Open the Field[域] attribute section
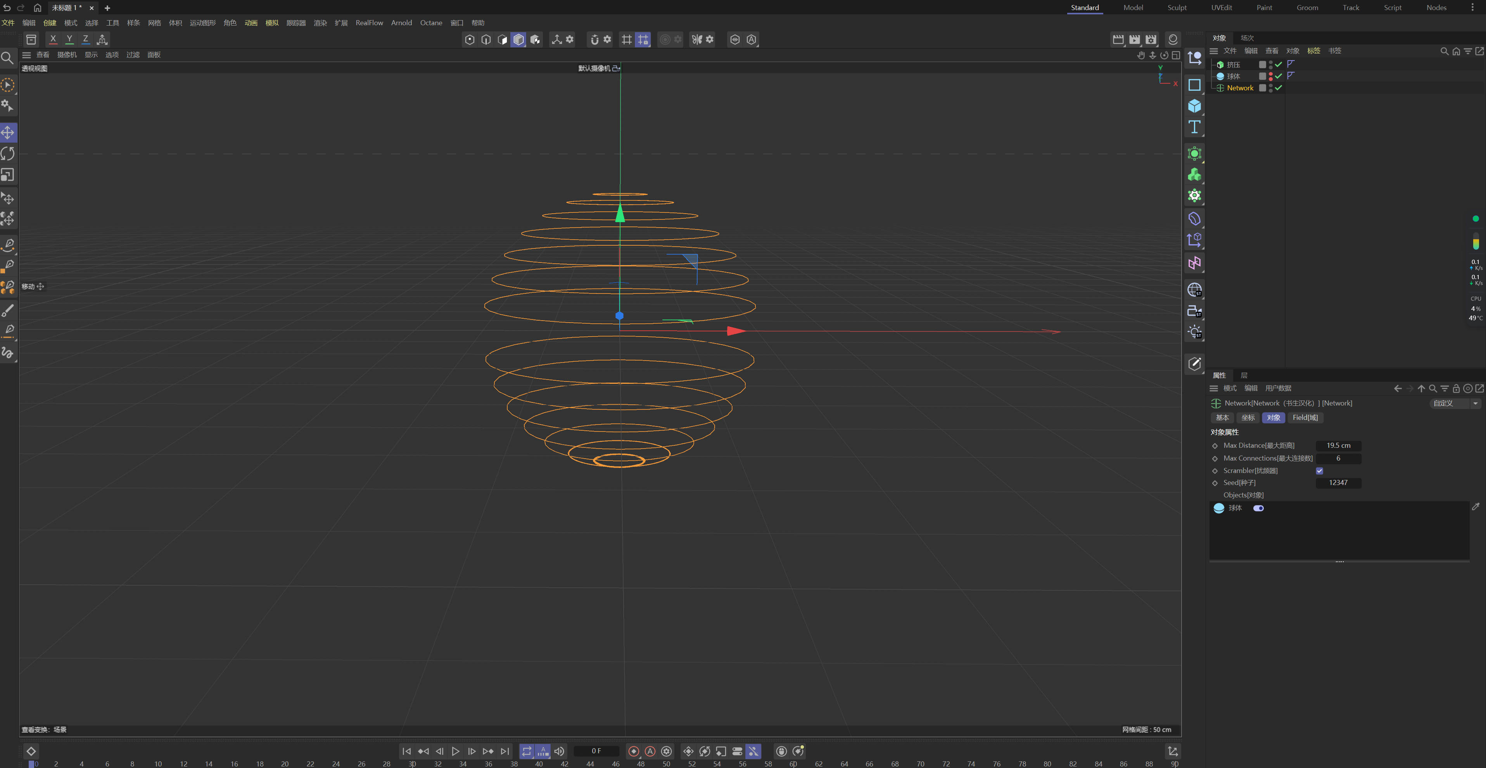The height and width of the screenshot is (768, 1486). point(1305,418)
